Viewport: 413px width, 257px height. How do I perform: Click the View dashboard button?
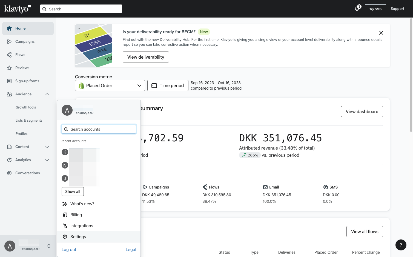click(362, 112)
